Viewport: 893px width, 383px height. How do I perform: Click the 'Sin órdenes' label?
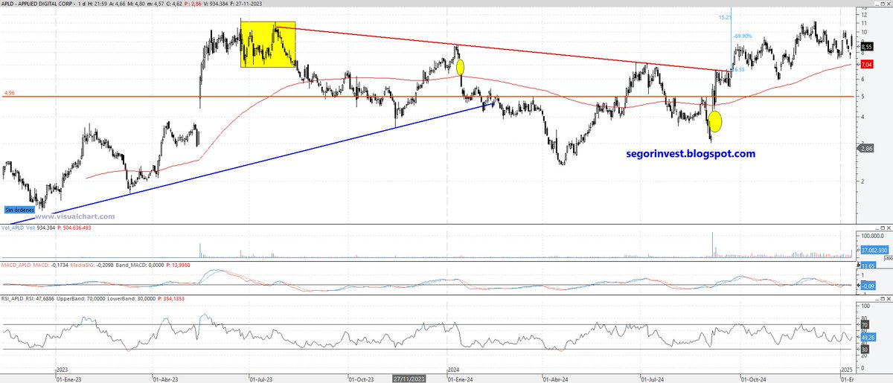point(20,210)
